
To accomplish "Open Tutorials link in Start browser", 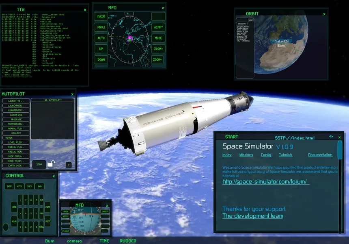I will pyautogui.click(x=286, y=155).
